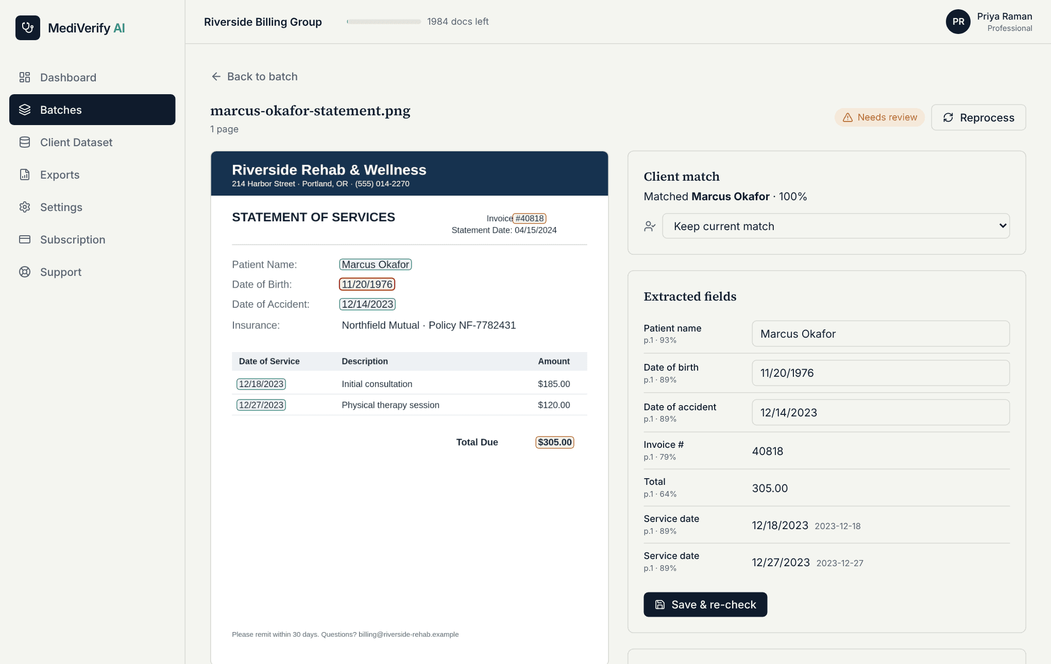
Task: Click the Riverside Billing Group organization name
Action: click(263, 22)
